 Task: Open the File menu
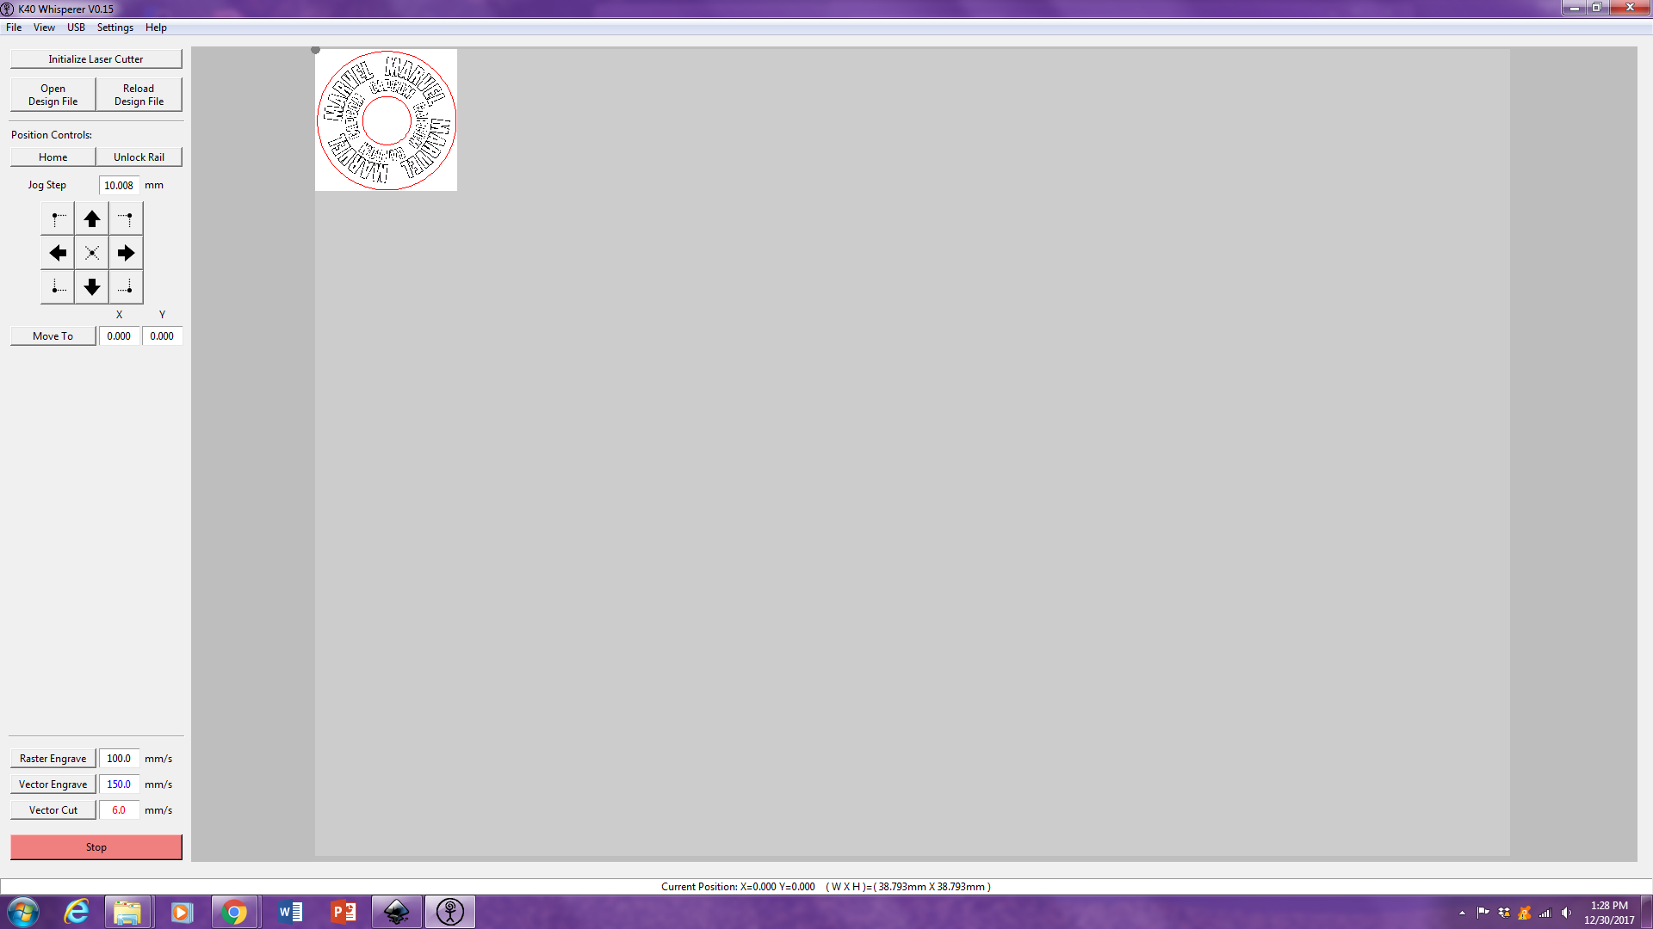(x=14, y=28)
